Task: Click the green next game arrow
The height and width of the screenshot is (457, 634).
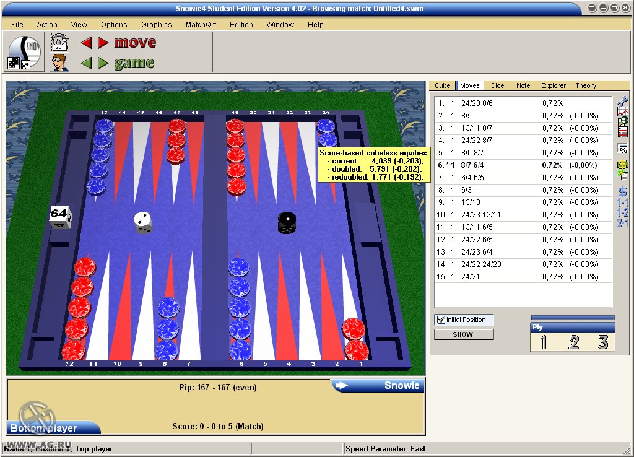Action: tap(103, 63)
